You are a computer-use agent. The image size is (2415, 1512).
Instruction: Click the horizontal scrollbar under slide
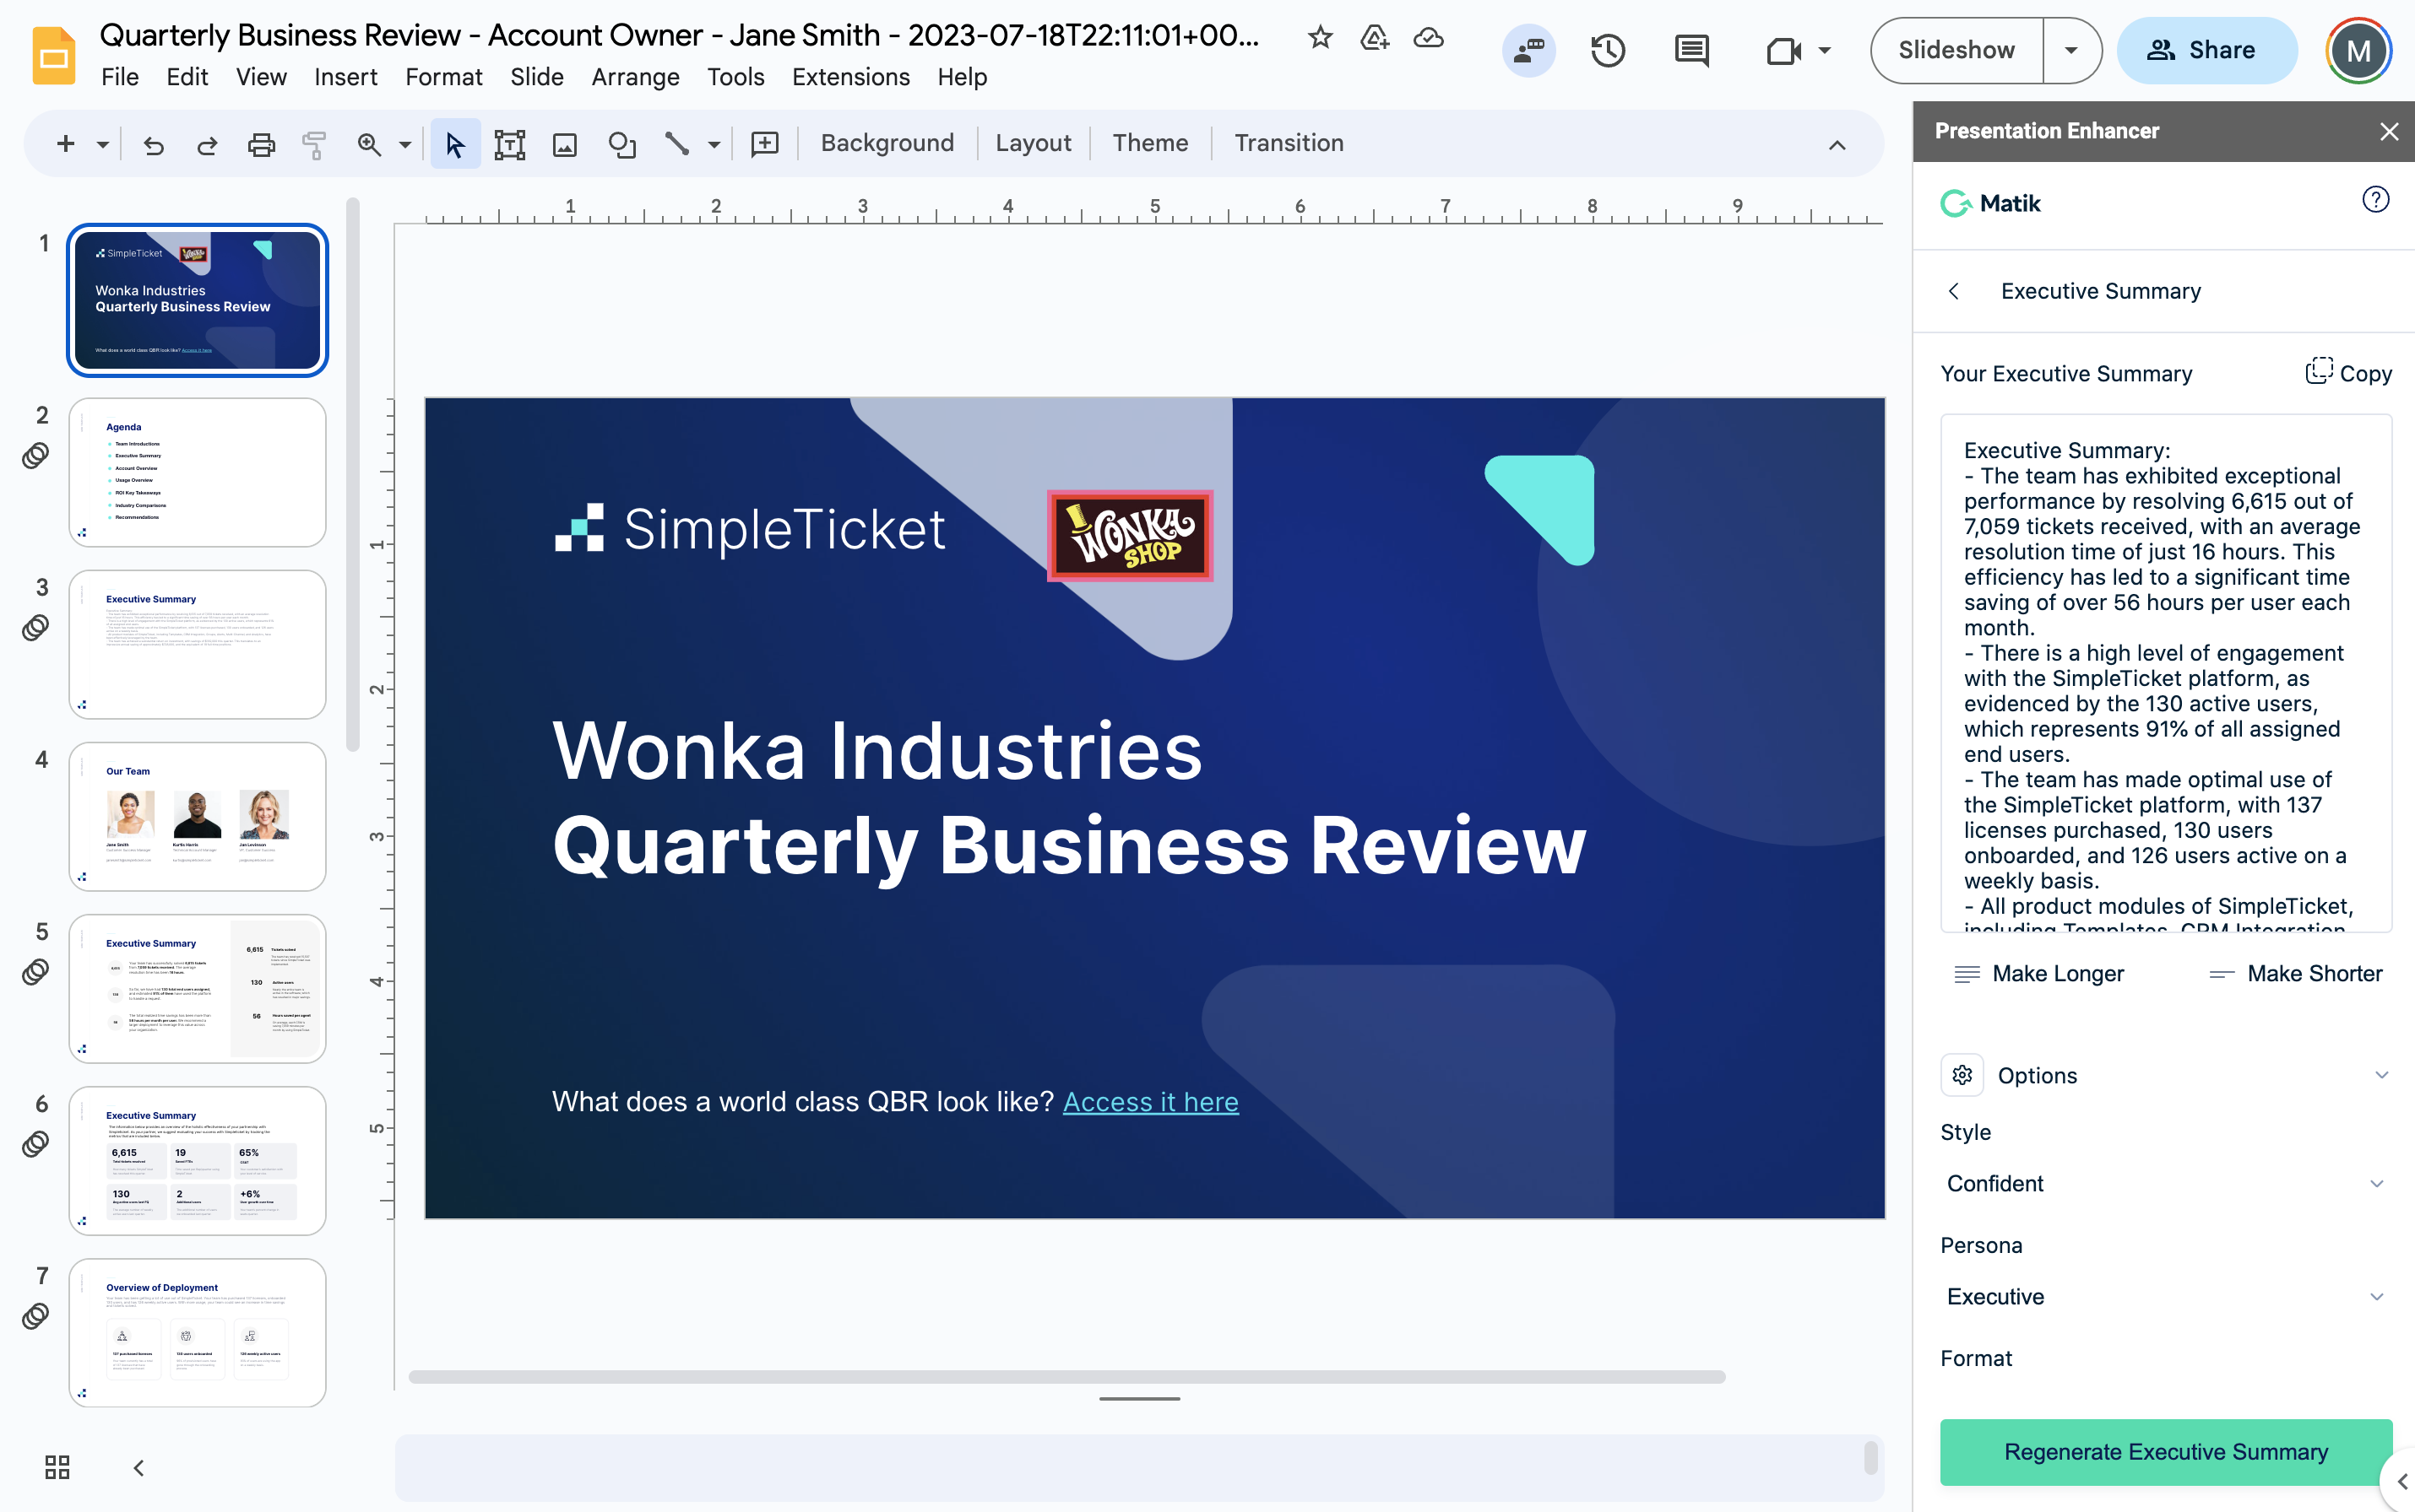click(x=1066, y=1377)
